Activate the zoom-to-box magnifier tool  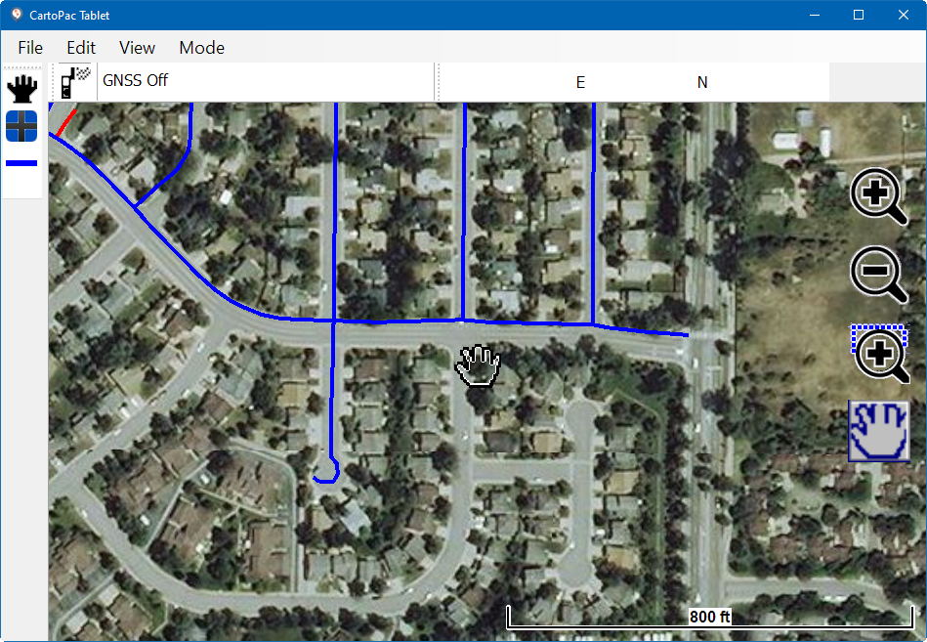[880, 353]
